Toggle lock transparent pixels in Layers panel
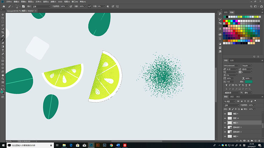The height and width of the screenshot is (148, 264). [x=230, y=109]
